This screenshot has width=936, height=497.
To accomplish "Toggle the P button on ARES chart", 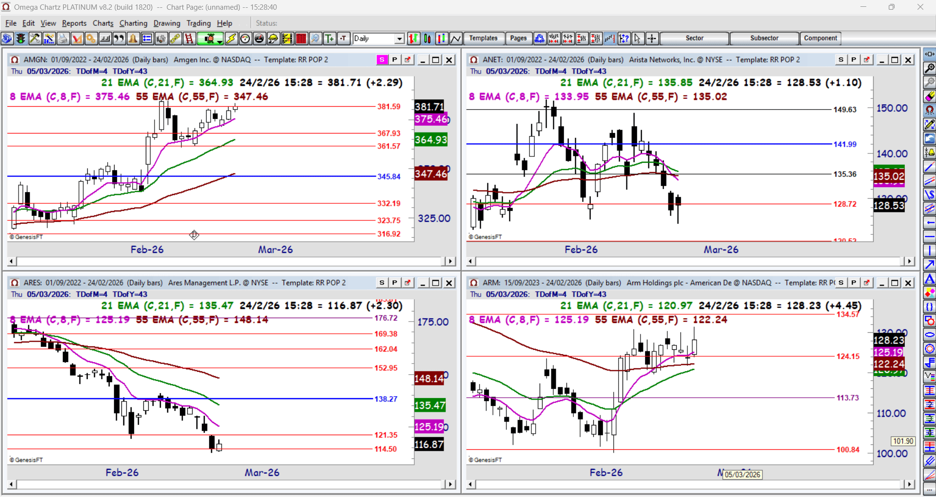I will point(395,283).
